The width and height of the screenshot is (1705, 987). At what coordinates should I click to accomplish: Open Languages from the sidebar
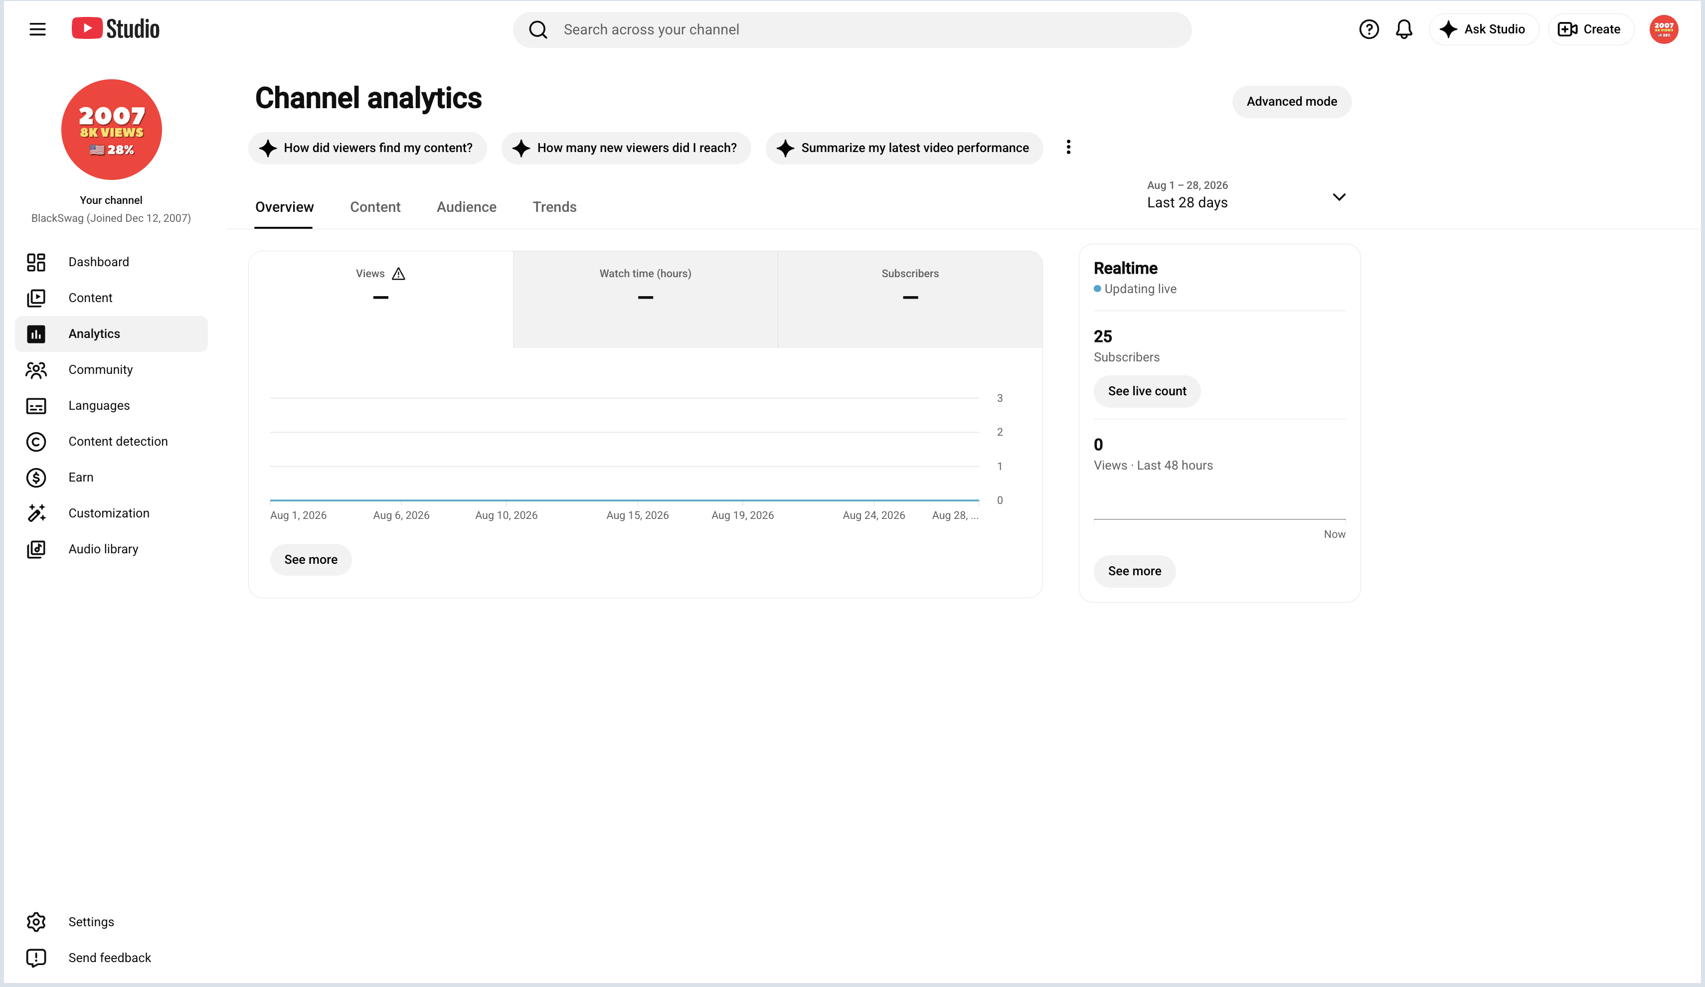coord(111,406)
